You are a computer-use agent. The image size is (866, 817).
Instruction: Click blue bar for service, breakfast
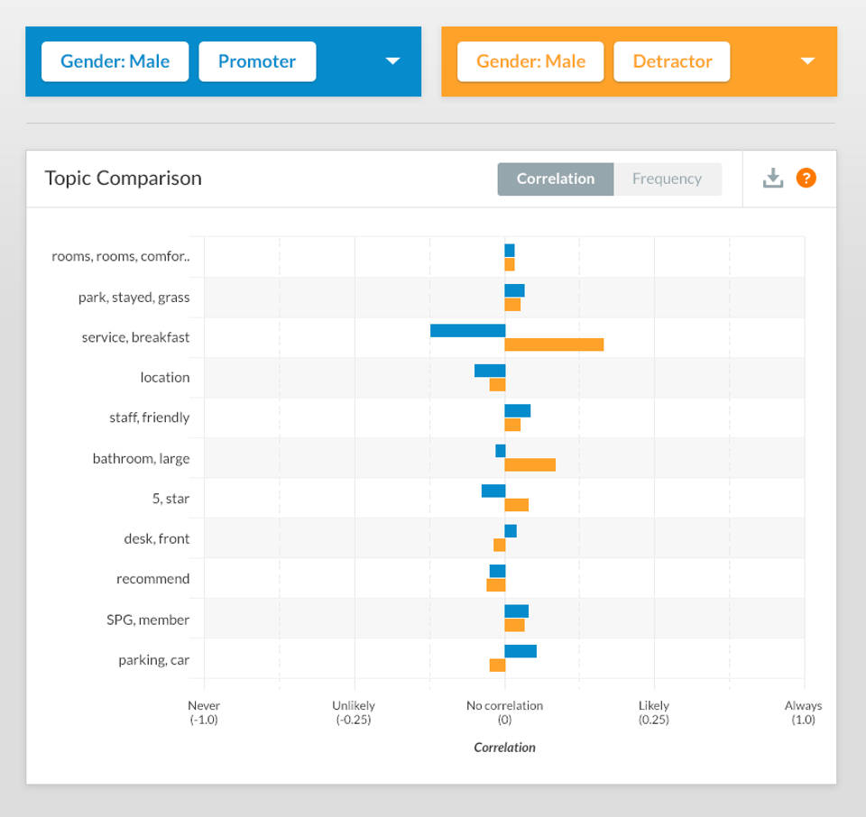pyautogui.click(x=467, y=330)
